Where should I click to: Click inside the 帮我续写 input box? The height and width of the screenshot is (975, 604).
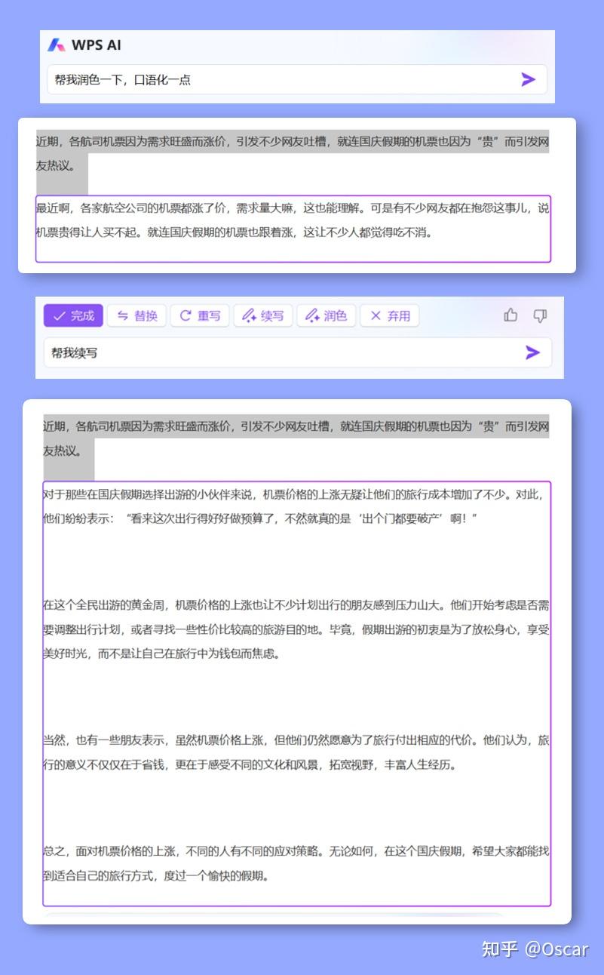coord(226,352)
